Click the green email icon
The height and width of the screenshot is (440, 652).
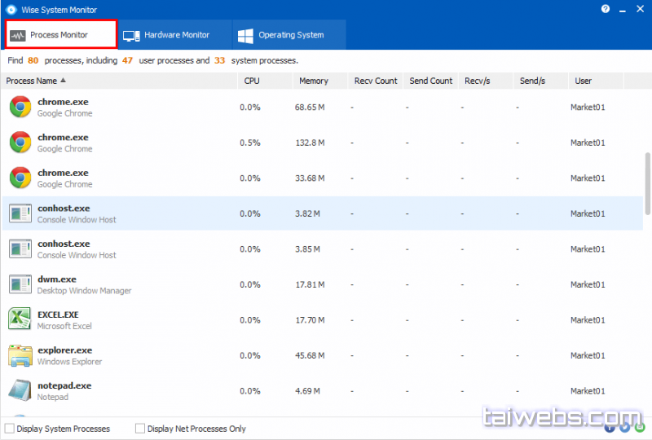(x=639, y=426)
